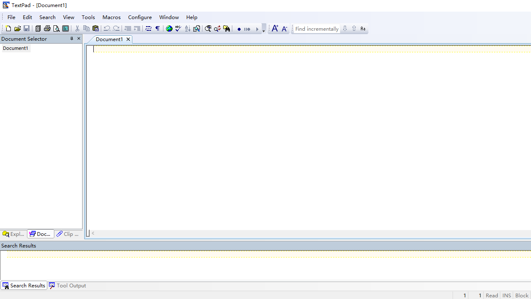Click the Unindent block icon

pyautogui.click(x=128, y=29)
